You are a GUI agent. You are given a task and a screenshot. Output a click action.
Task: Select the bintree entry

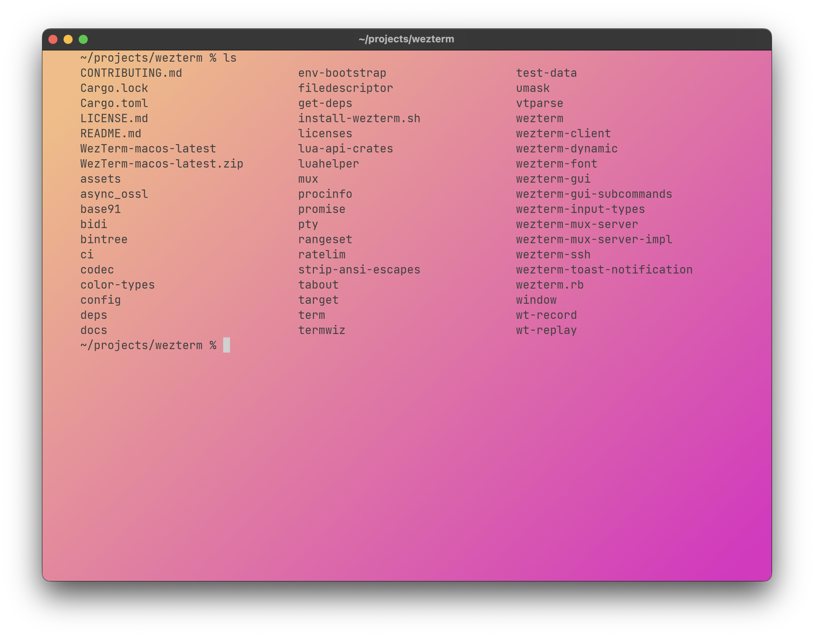104,239
